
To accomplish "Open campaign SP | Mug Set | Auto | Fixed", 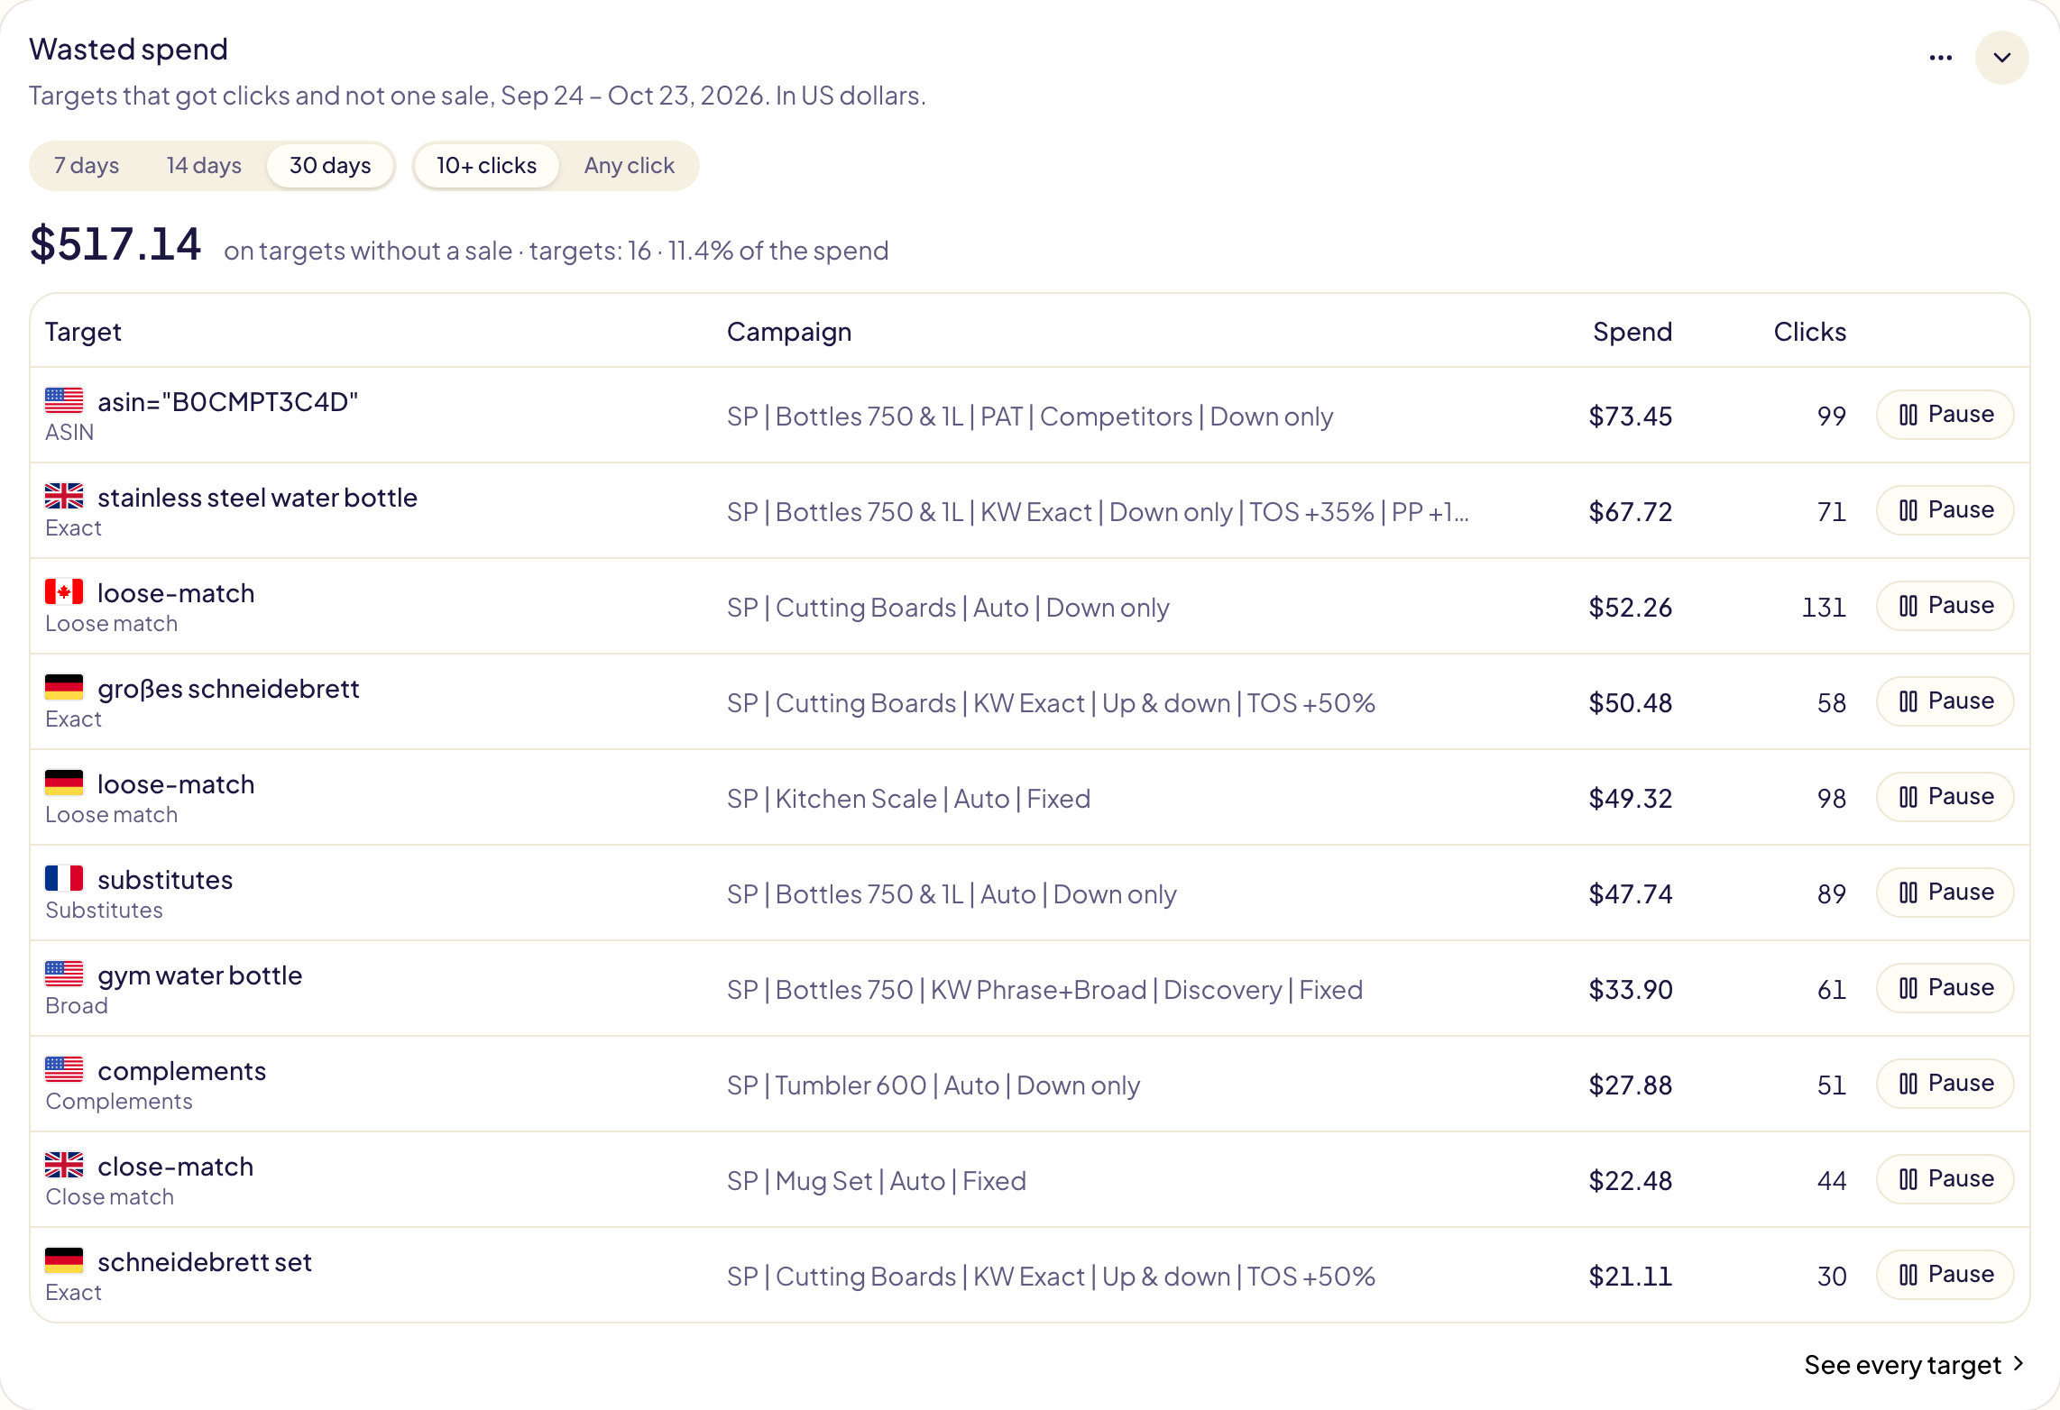I will tap(877, 1181).
